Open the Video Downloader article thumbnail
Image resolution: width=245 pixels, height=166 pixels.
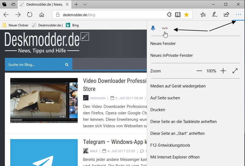click(x=44, y=100)
